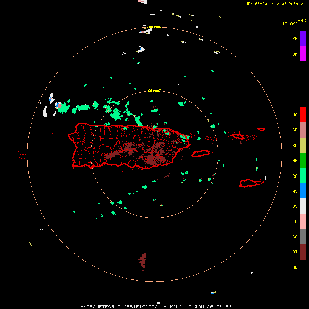
Task: Click the RA legend label
Action: 295,176
